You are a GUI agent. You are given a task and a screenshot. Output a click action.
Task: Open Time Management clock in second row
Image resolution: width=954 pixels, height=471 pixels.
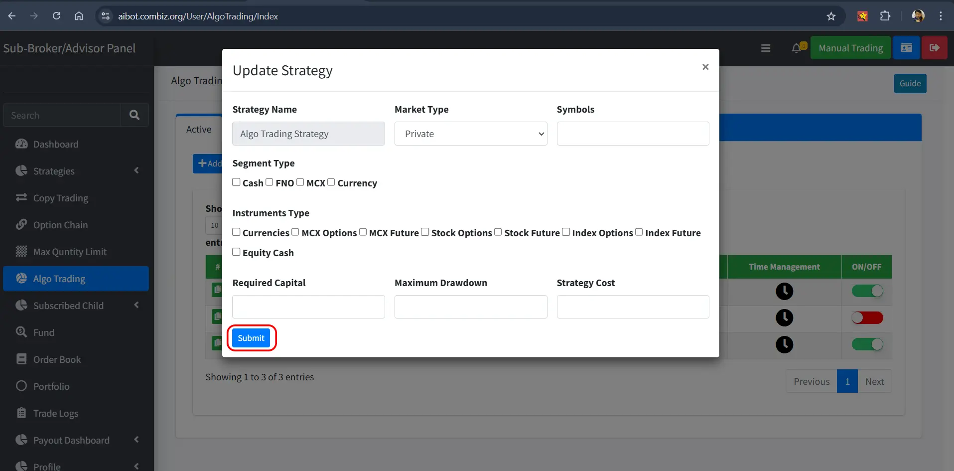click(784, 317)
